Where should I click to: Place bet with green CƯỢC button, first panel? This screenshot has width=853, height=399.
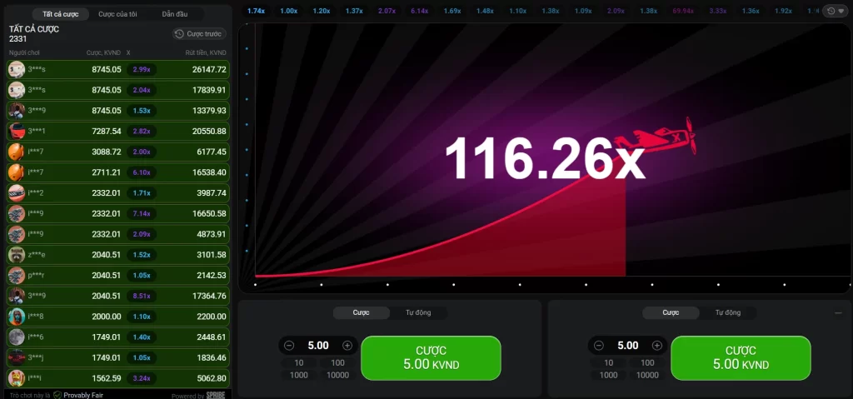click(431, 358)
